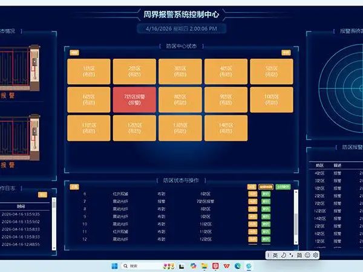Select the 12防区 zone tile

(x=134, y=128)
